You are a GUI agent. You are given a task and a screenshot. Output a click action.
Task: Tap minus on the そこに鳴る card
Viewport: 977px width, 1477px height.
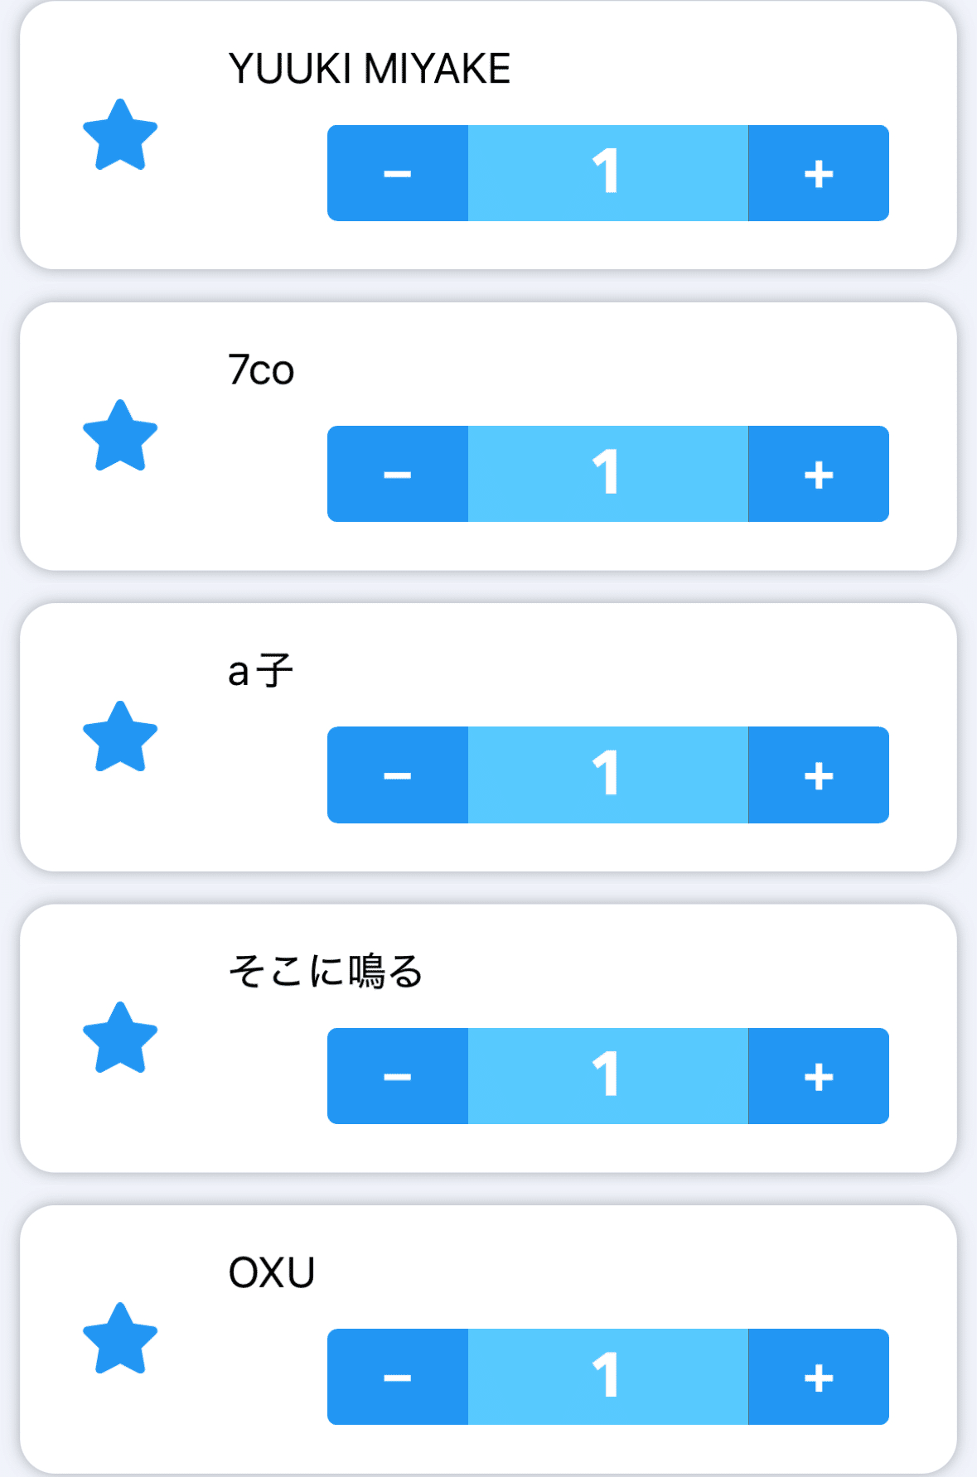point(398,1076)
